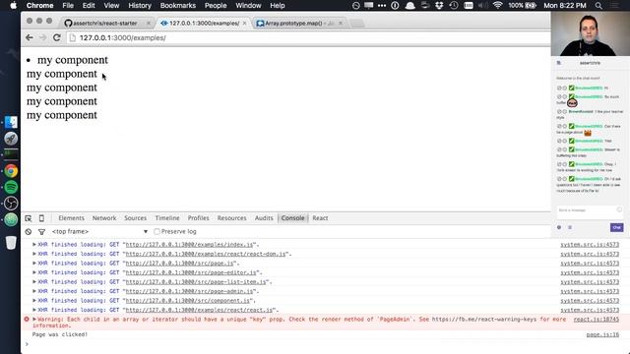Open the react.js:18745 source link

(x=596, y=320)
